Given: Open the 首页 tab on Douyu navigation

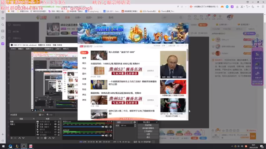Looking at the screenshot, I should point(57,18).
